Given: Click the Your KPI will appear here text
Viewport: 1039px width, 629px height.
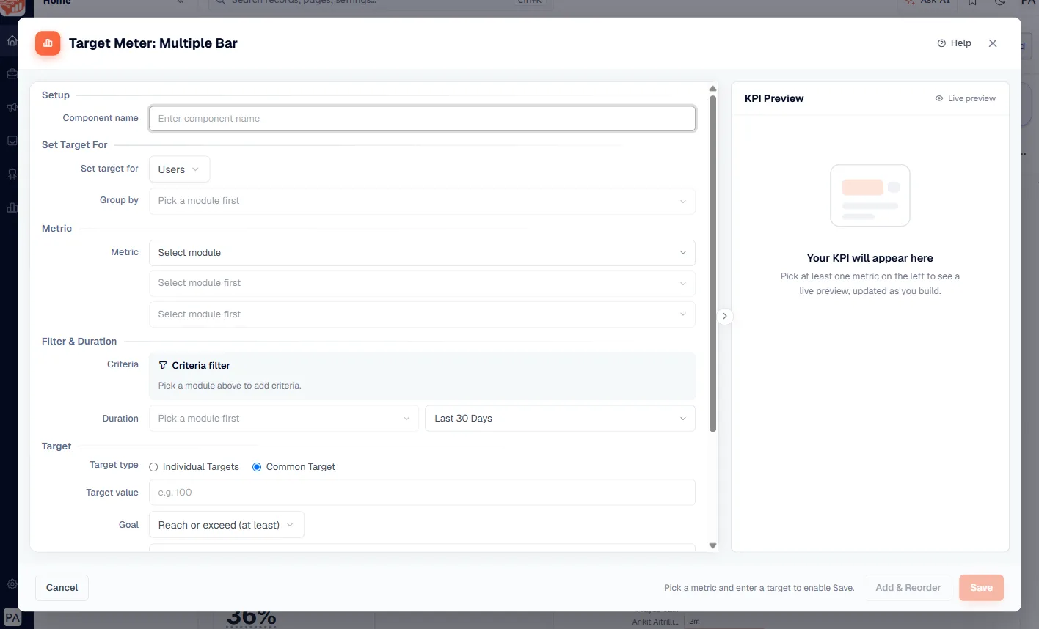Looking at the screenshot, I should (x=870, y=258).
